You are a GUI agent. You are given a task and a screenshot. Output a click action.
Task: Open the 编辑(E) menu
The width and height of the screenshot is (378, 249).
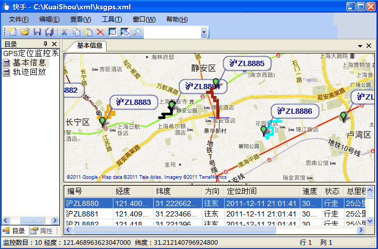pyautogui.click(x=49, y=19)
